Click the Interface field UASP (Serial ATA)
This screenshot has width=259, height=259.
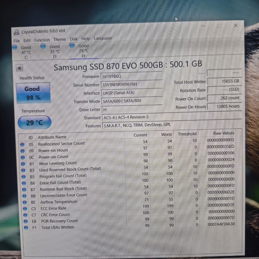click(x=132, y=93)
